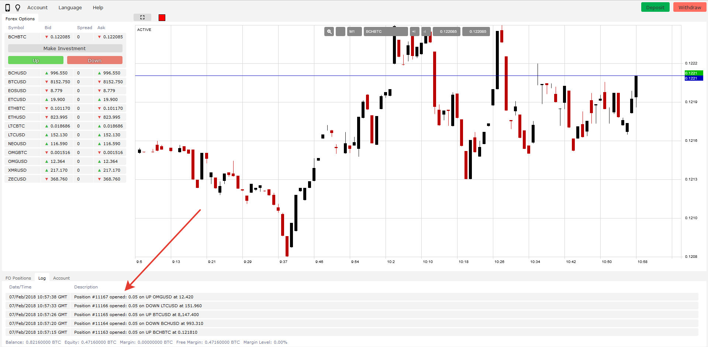Switch to the FO Positions tab
Image resolution: width=708 pixels, height=347 pixels.
point(18,278)
